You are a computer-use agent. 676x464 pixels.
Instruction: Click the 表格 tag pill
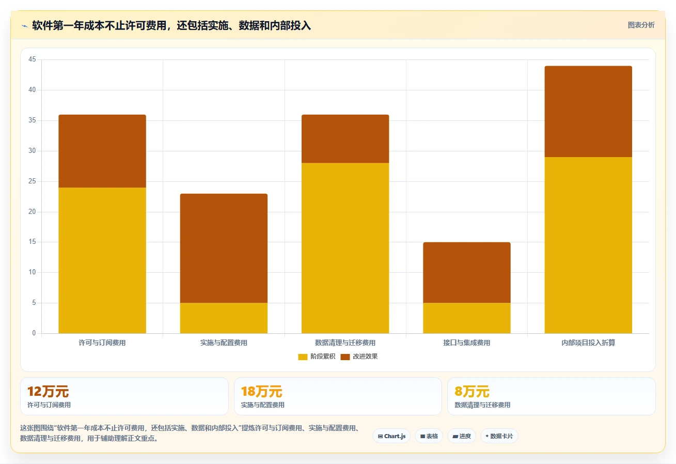(x=429, y=436)
